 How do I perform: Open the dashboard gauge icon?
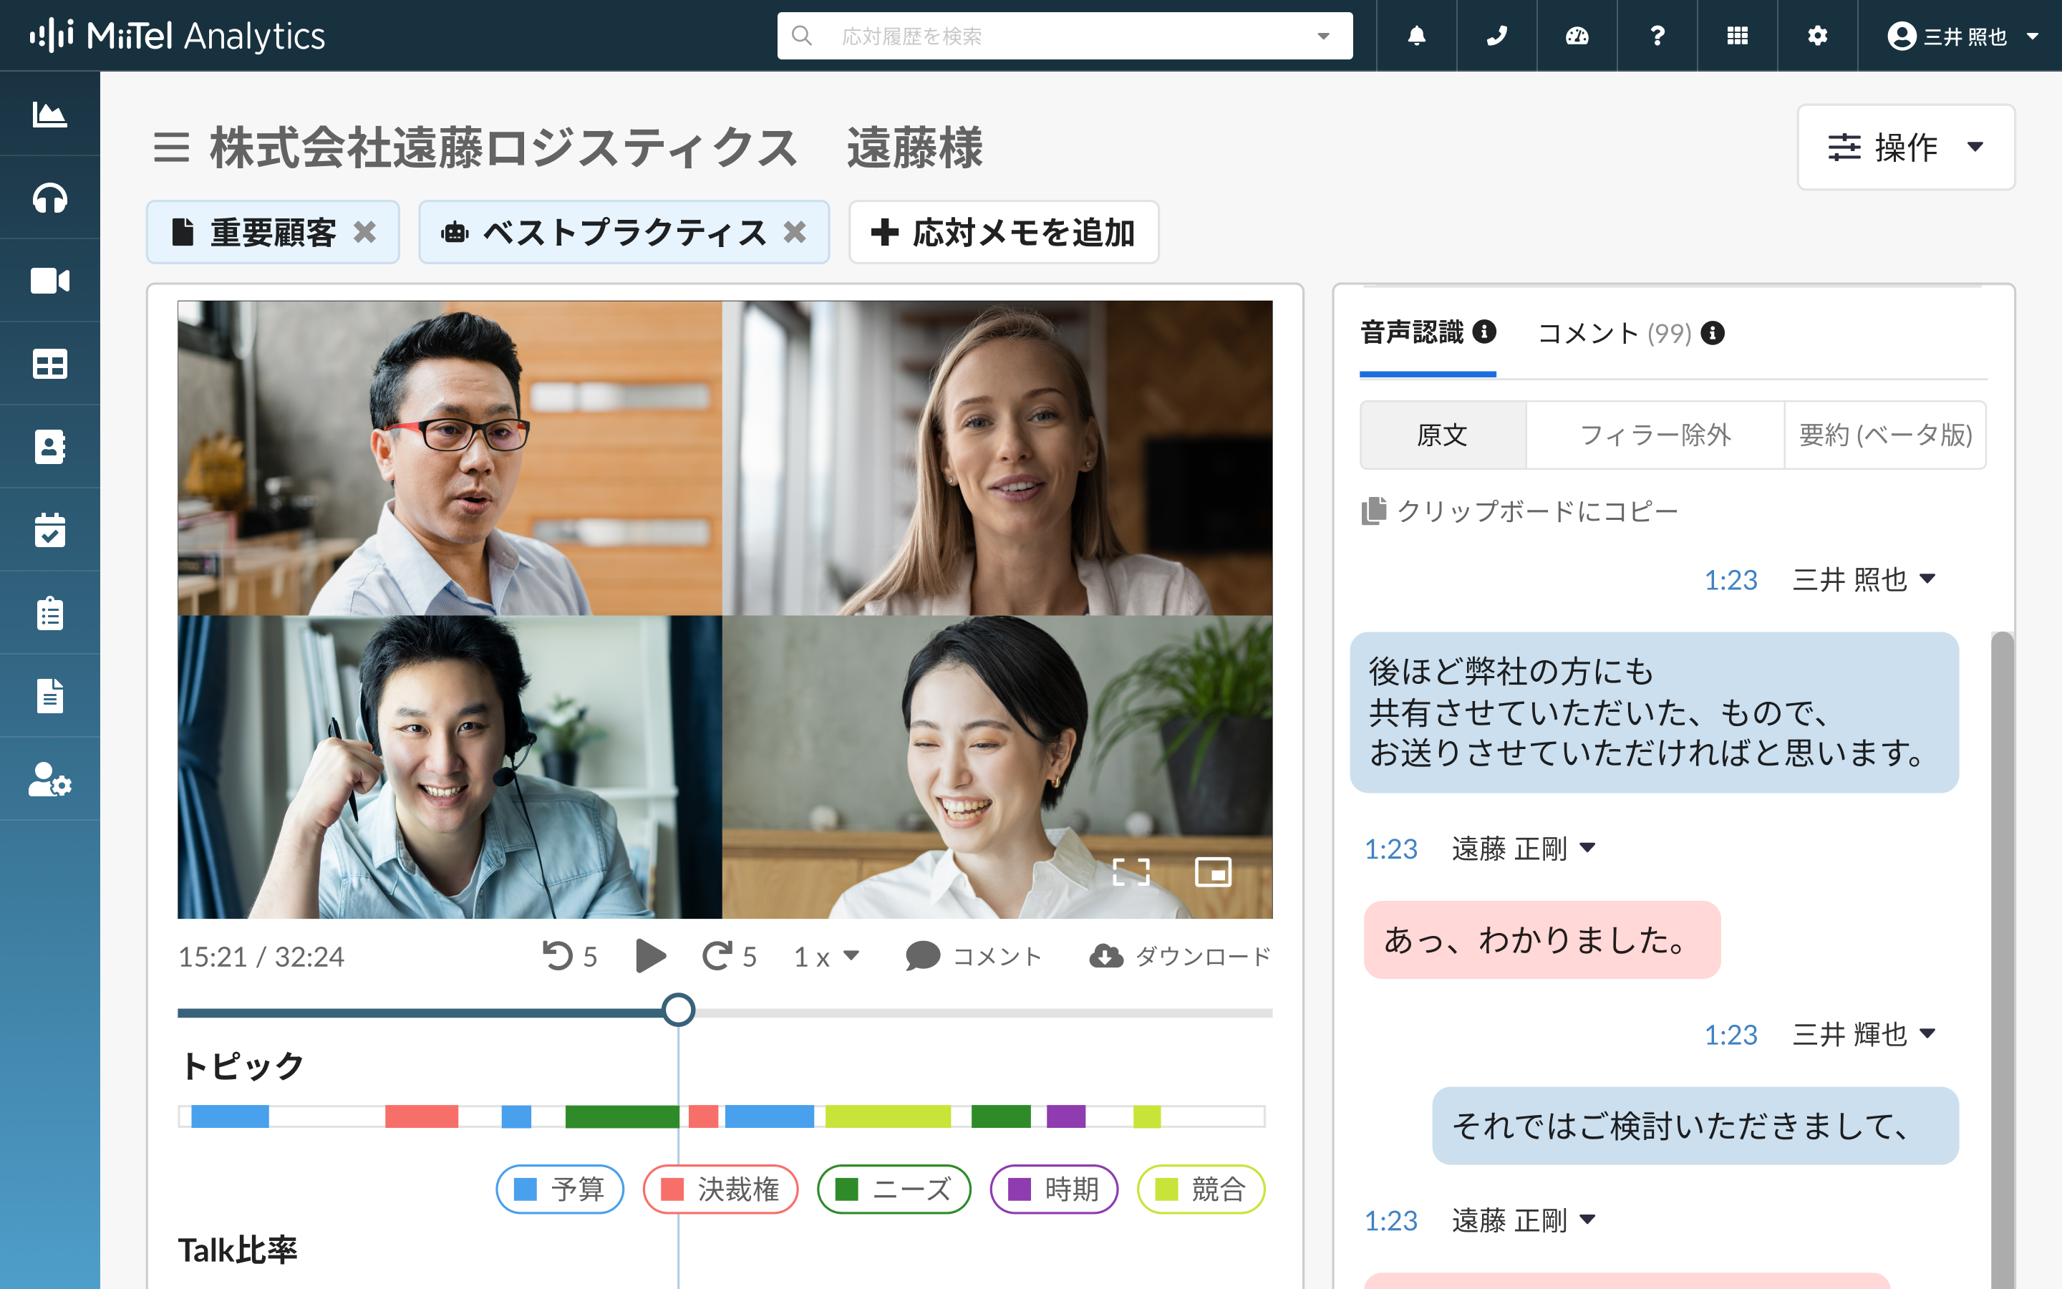(x=1577, y=36)
